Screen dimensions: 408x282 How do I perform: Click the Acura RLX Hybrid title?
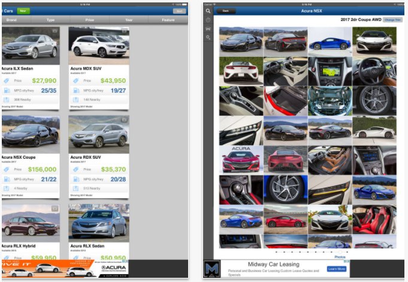[x=19, y=246]
